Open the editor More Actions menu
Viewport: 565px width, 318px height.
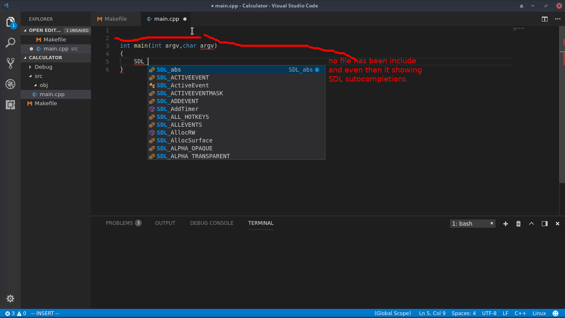pyautogui.click(x=557, y=19)
